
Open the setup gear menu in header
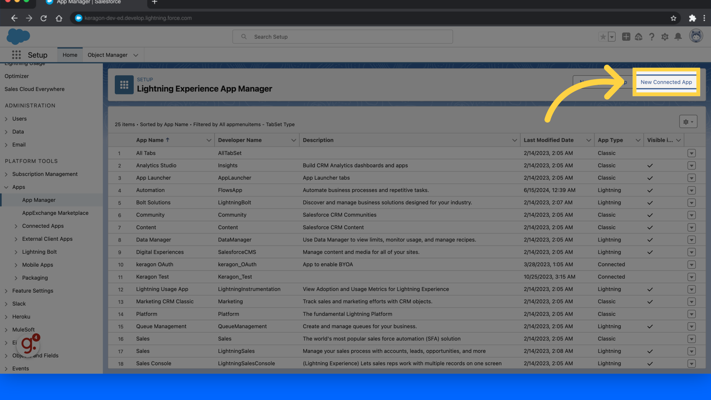[665, 37]
